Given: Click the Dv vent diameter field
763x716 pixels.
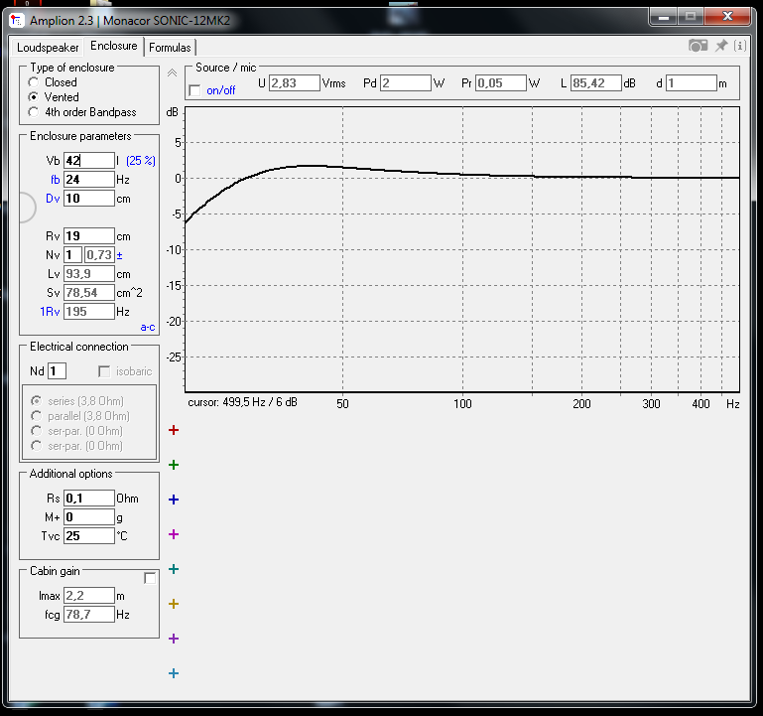Looking at the screenshot, I should 89,199.
